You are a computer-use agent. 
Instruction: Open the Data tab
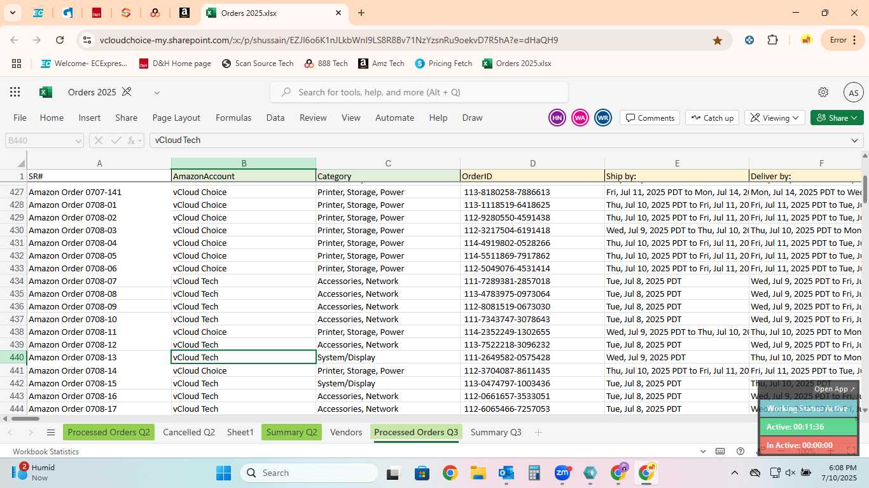click(275, 118)
